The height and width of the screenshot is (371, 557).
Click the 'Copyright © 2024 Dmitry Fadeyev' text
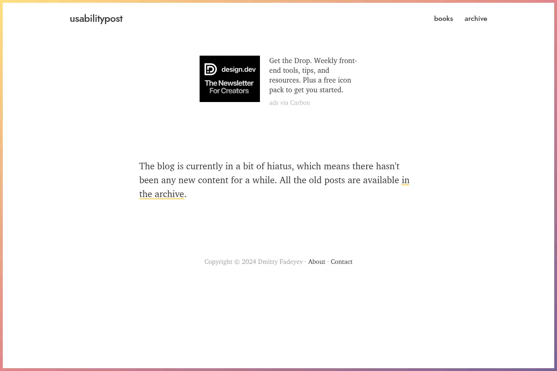click(253, 262)
